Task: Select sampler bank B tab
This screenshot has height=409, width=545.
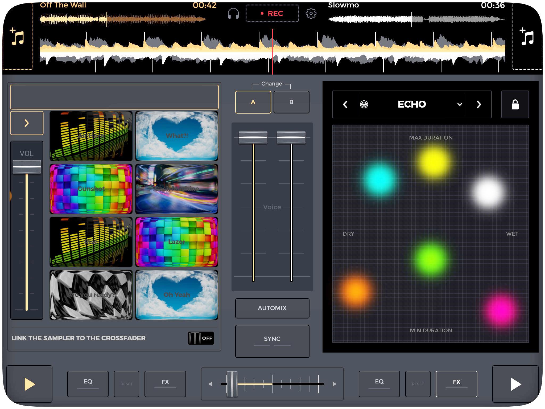Action: [x=291, y=102]
